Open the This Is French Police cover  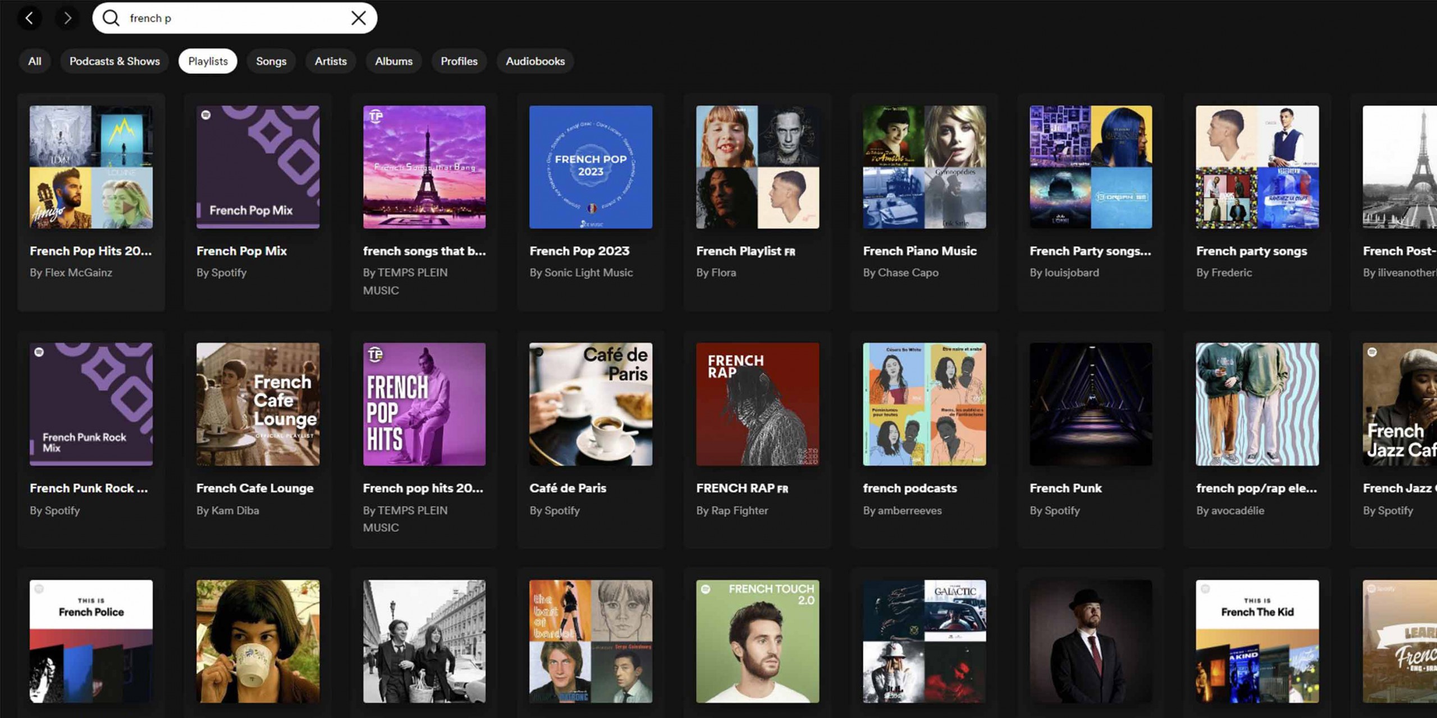click(x=91, y=641)
